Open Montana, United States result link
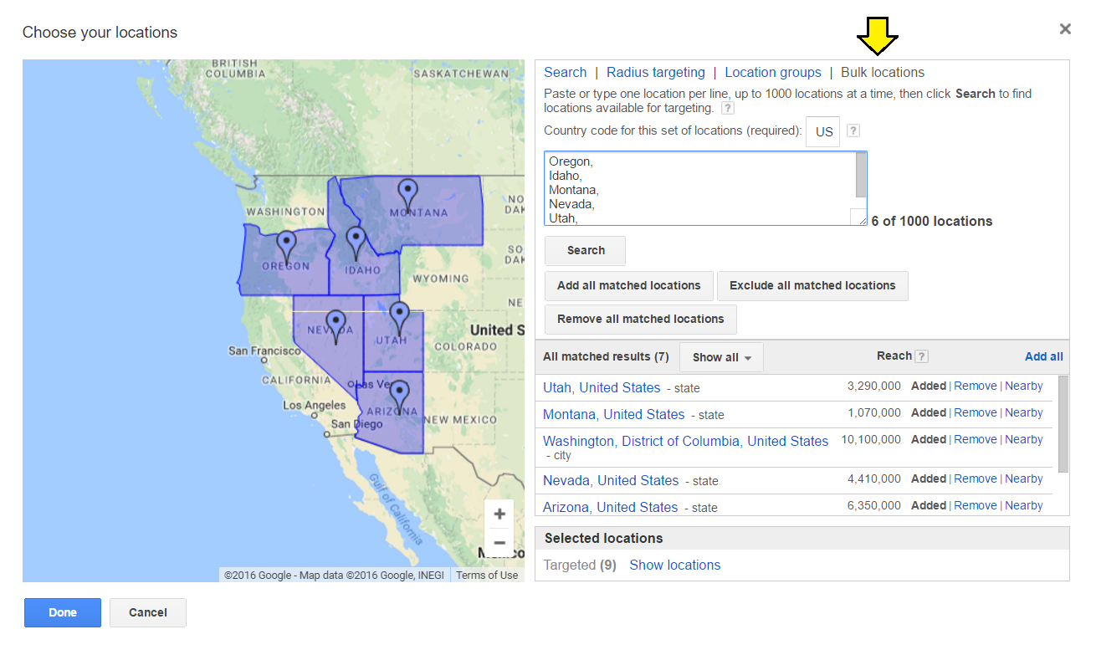This screenshot has height=655, width=1096. pyautogui.click(x=613, y=414)
